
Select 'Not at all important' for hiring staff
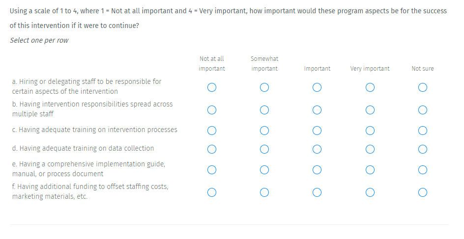coord(212,87)
